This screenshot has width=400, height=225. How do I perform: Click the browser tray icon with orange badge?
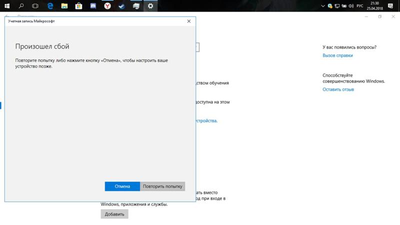(330, 6)
